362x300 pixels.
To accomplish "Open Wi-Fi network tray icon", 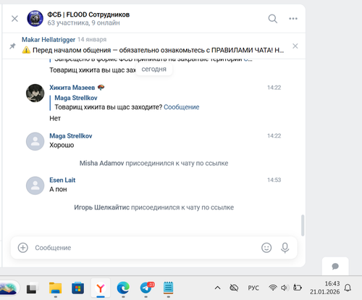I will (x=273, y=288).
